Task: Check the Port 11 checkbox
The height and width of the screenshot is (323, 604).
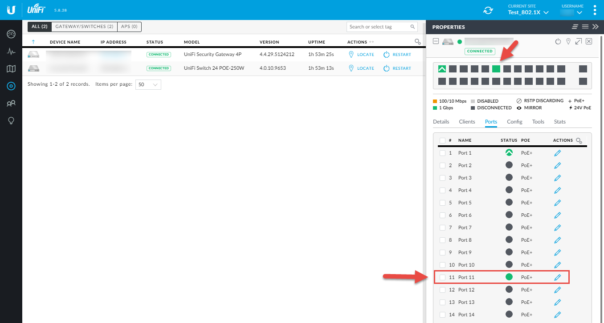Action: pyautogui.click(x=442, y=277)
